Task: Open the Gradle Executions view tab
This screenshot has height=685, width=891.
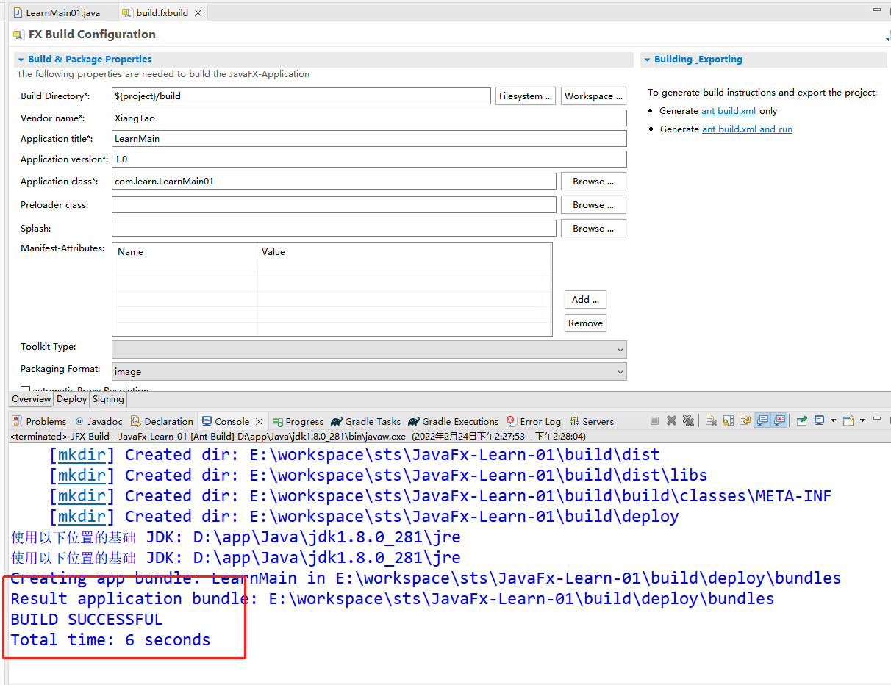Action: (453, 421)
